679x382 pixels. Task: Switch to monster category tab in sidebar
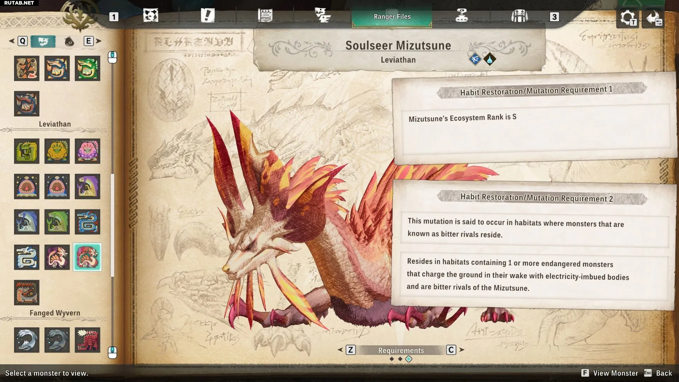(43, 41)
